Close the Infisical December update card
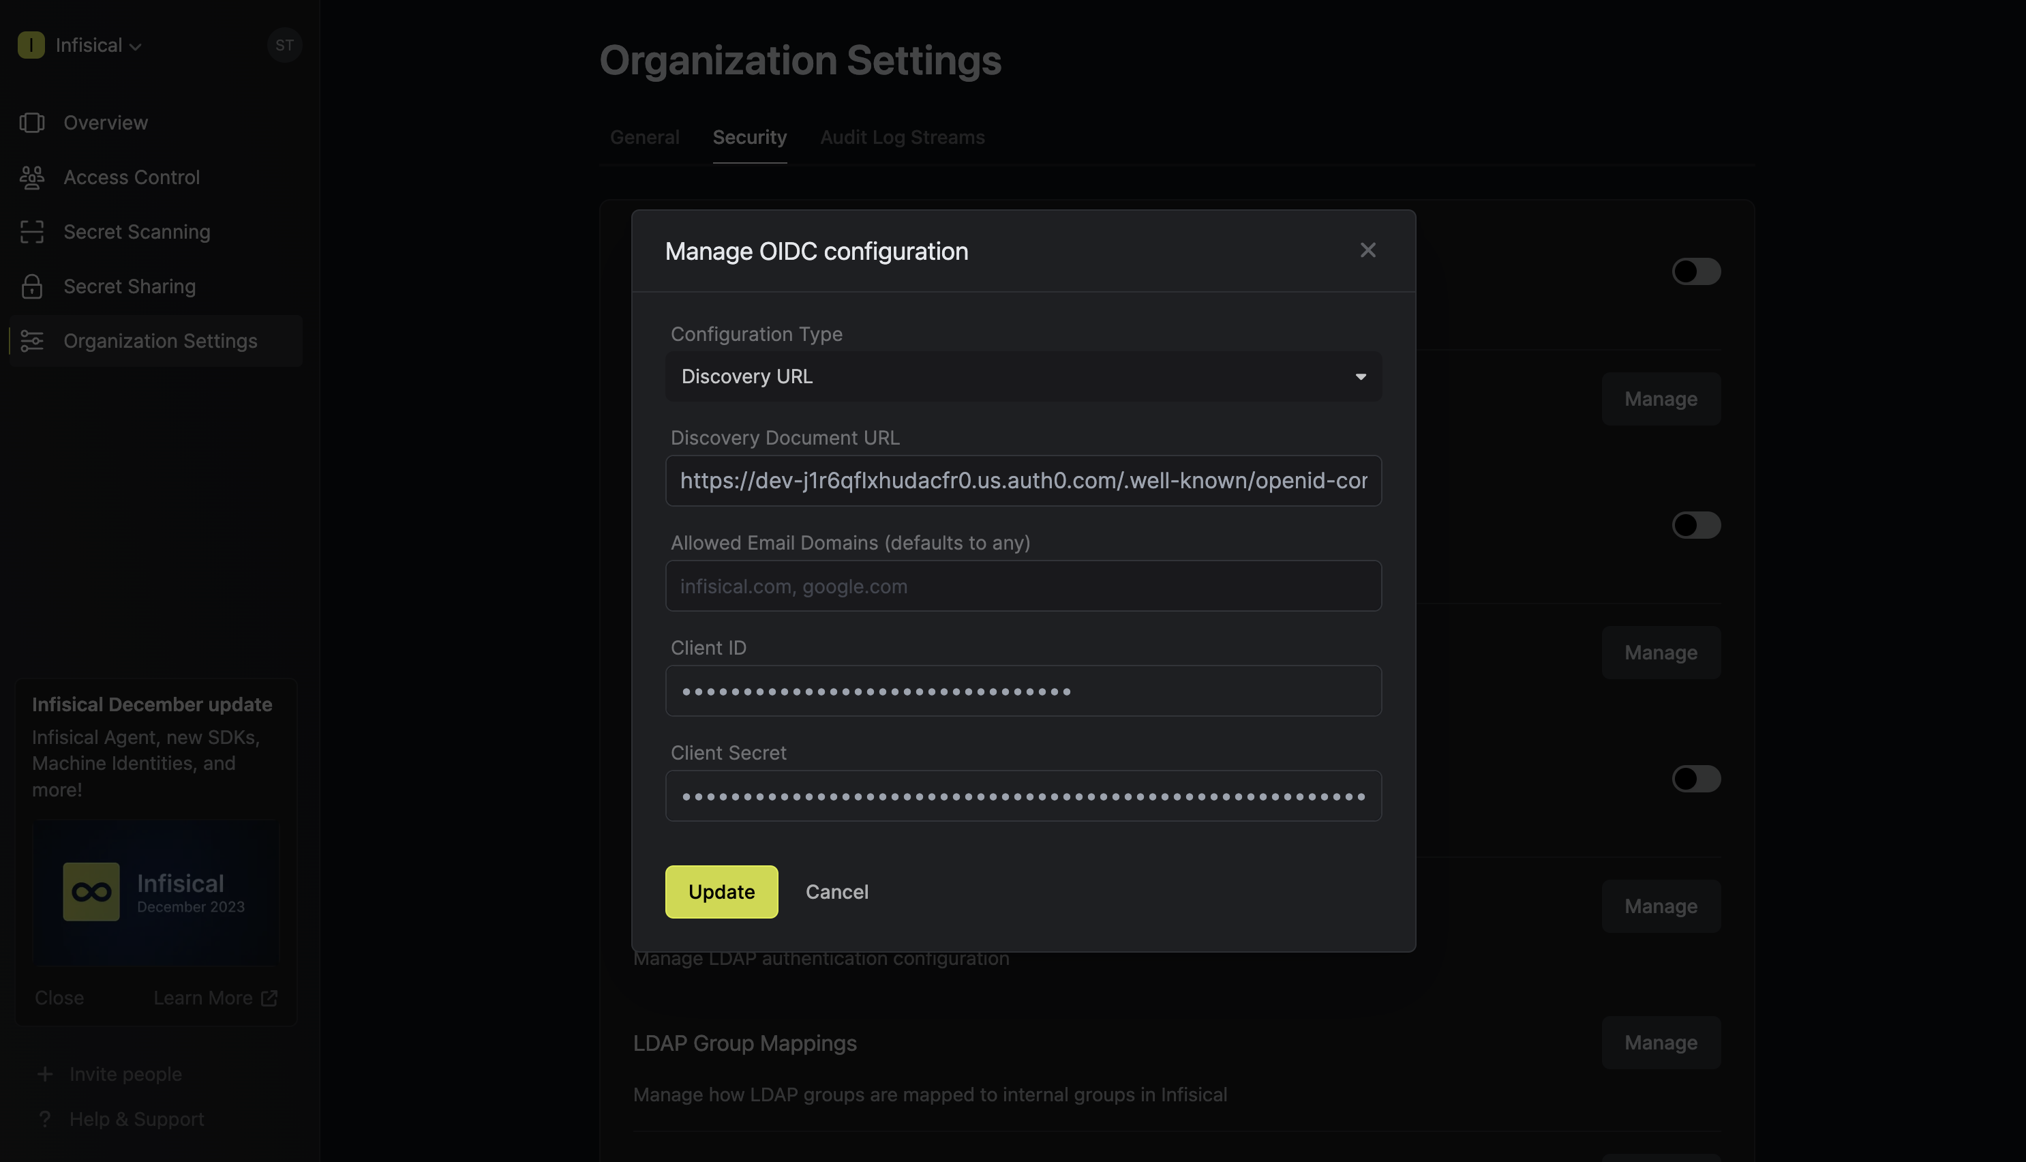This screenshot has width=2026, height=1162. point(59,998)
